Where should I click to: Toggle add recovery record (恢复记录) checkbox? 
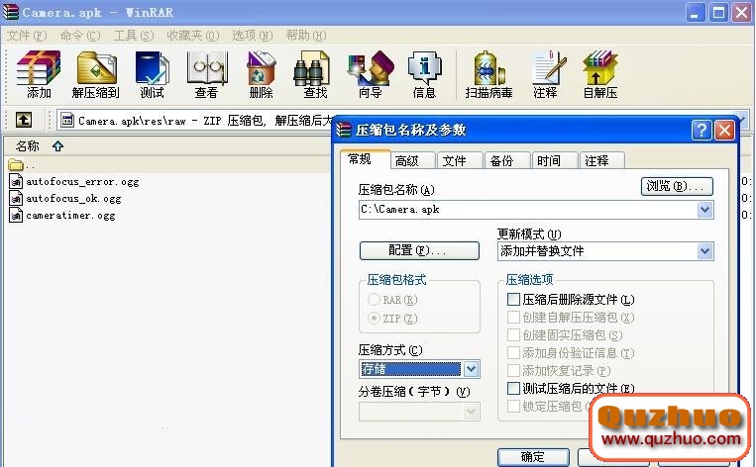[514, 371]
